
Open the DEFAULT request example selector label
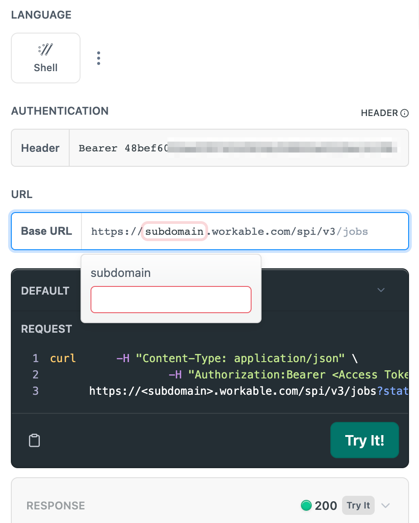pos(45,291)
